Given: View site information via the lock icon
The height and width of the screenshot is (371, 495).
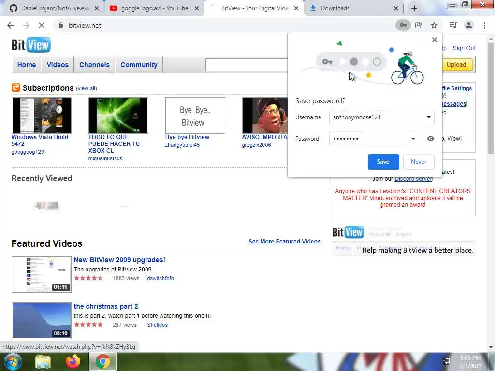Looking at the screenshot, I should point(61,25).
